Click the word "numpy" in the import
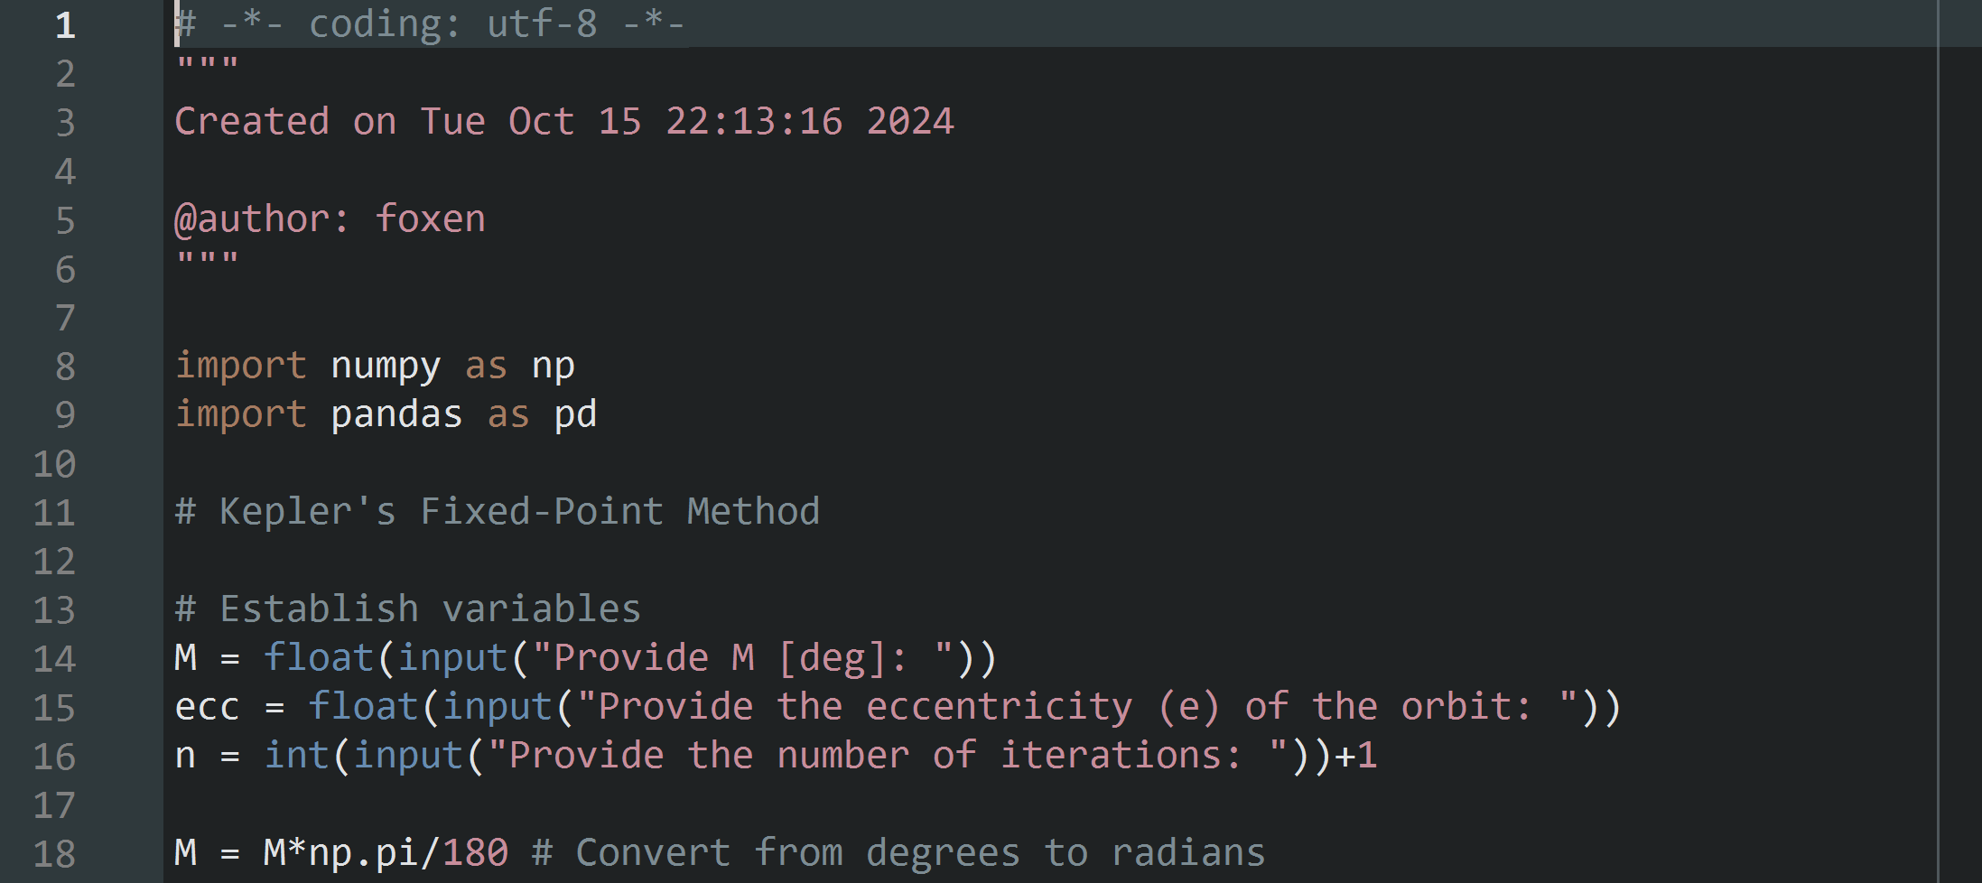Screen dimensions: 1982x883 (386, 367)
